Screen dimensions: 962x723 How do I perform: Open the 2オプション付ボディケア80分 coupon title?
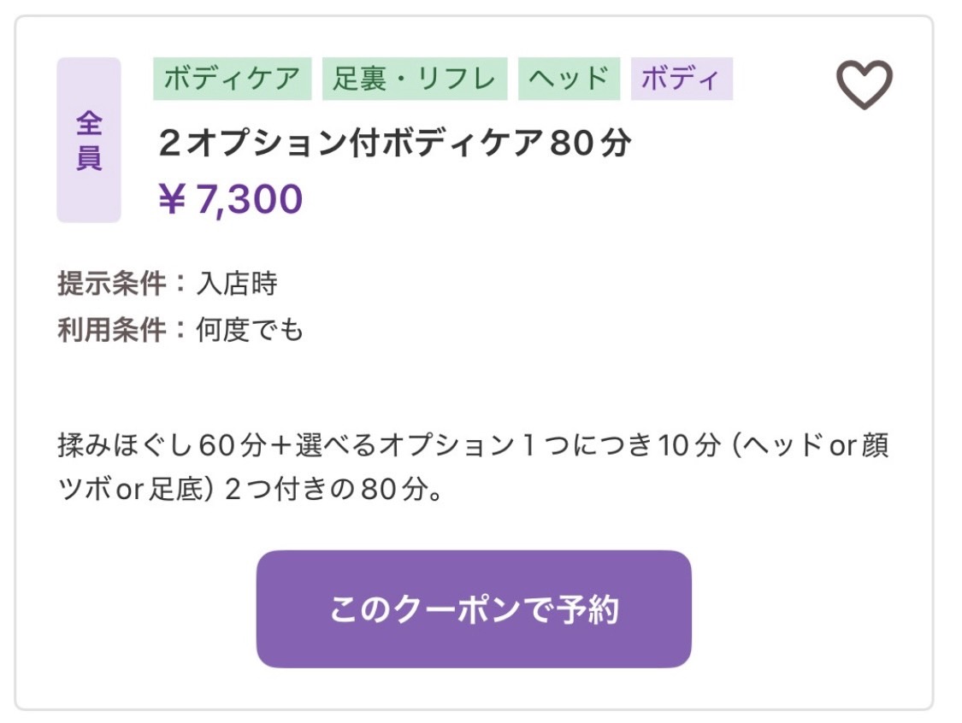[x=394, y=143]
